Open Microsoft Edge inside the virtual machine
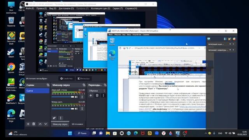Viewport: 249px width, 140px height. 112,55
